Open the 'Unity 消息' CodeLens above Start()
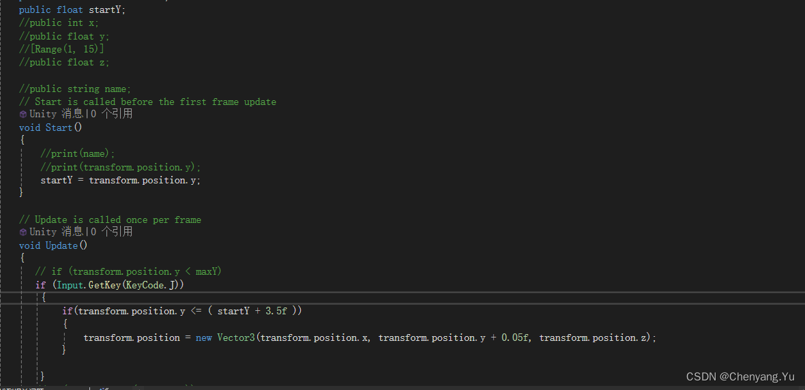 coord(58,115)
